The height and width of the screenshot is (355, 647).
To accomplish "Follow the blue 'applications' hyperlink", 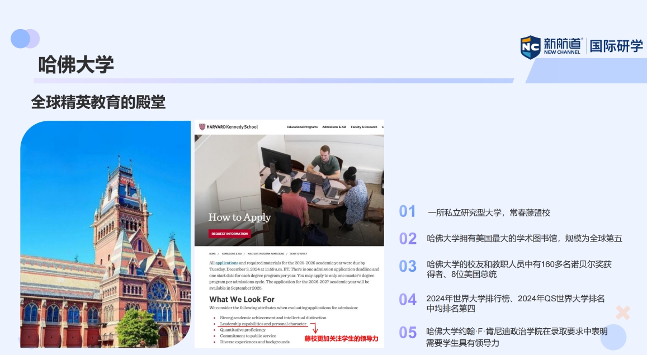I will (226, 263).
